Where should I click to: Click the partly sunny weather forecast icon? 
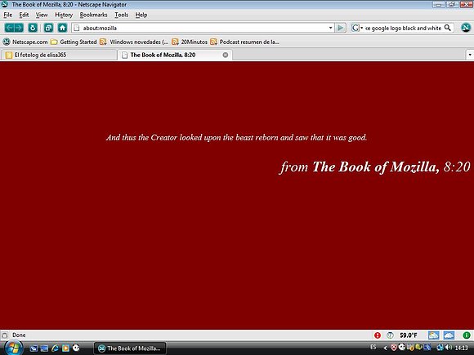point(433,335)
